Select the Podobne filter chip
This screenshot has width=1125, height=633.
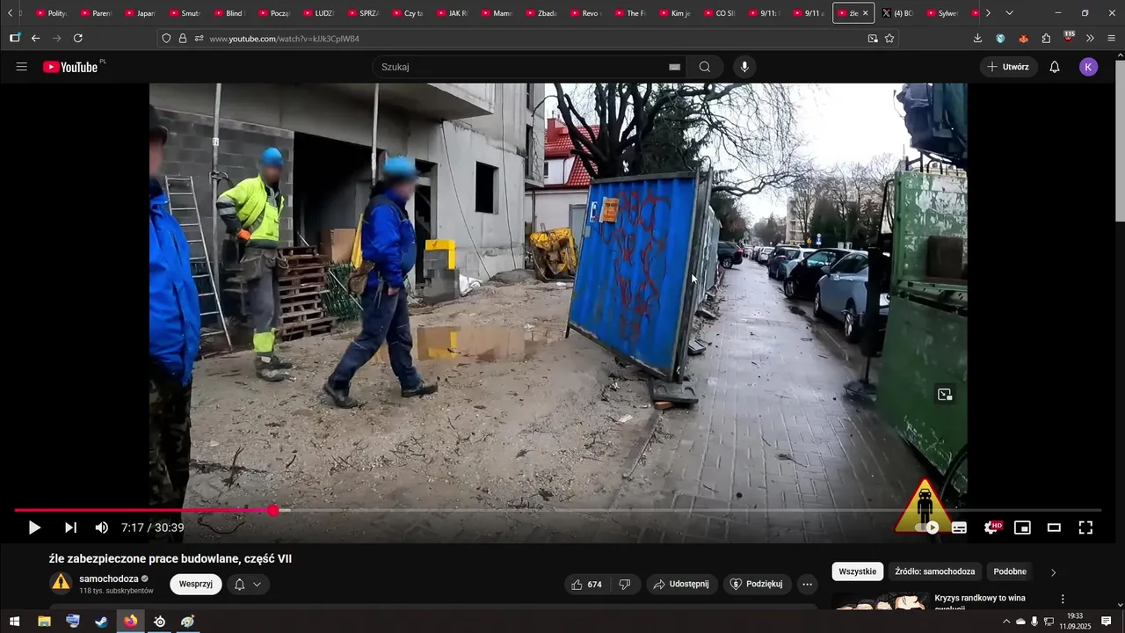point(1010,571)
